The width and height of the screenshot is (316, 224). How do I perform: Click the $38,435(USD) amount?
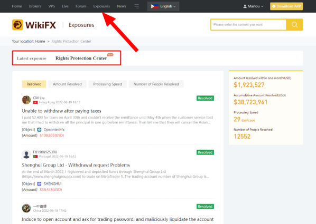click(x=51, y=189)
